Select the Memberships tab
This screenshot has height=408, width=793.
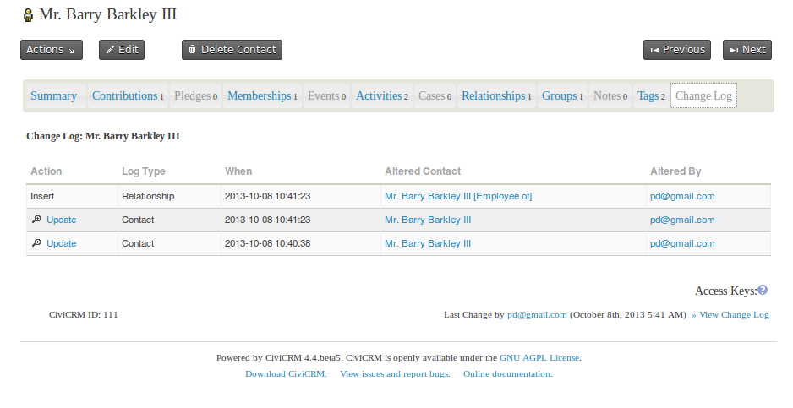click(262, 96)
